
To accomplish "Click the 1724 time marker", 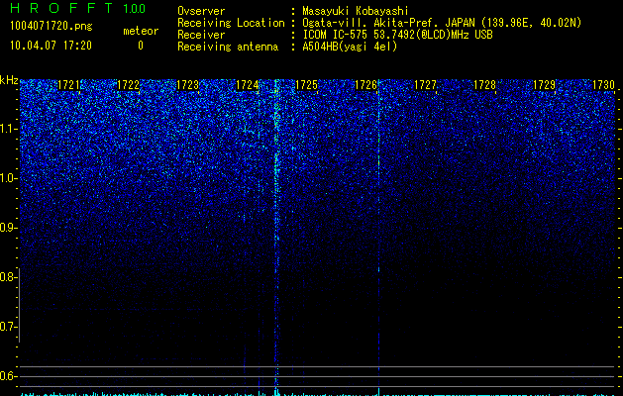I will [248, 85].
